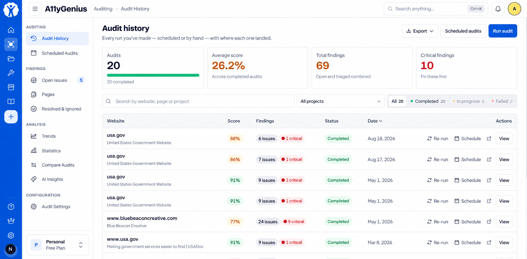Open the All projects dropdown
527x259 pixels.
[341, 101]
